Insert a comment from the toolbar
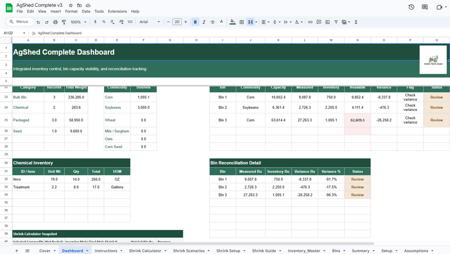This screenshot has height=254, width=450. tap(319, 22)
